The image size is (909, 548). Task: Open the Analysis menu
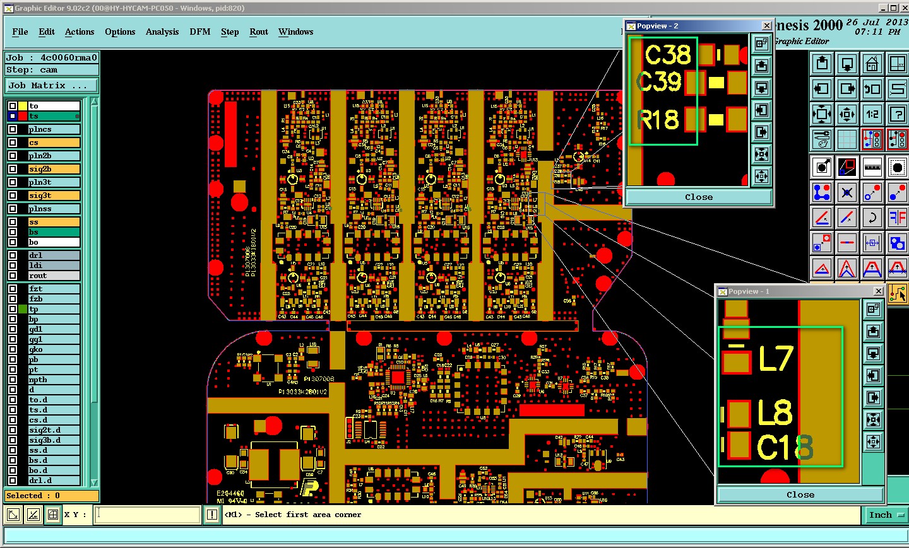(162, 32)
